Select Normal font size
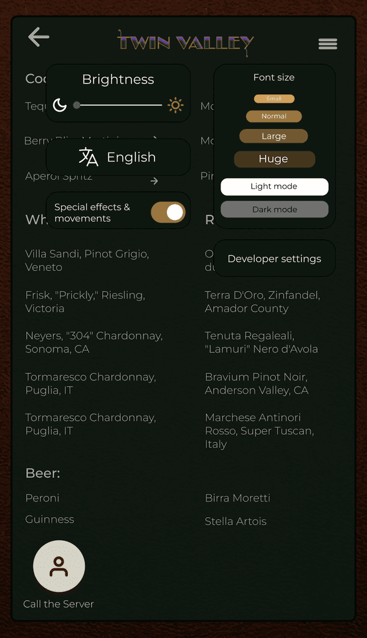Image resolution: width=367 pixels, height=638 pixels. (x=274, y=117)
